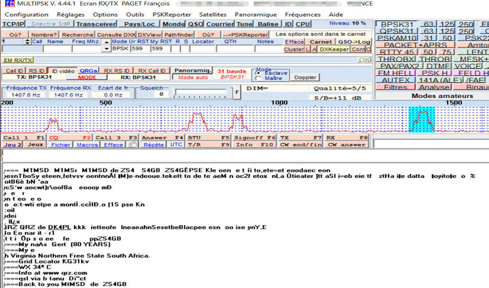Toggle the Call ID button
489x288 pixels.
(14, 71)
